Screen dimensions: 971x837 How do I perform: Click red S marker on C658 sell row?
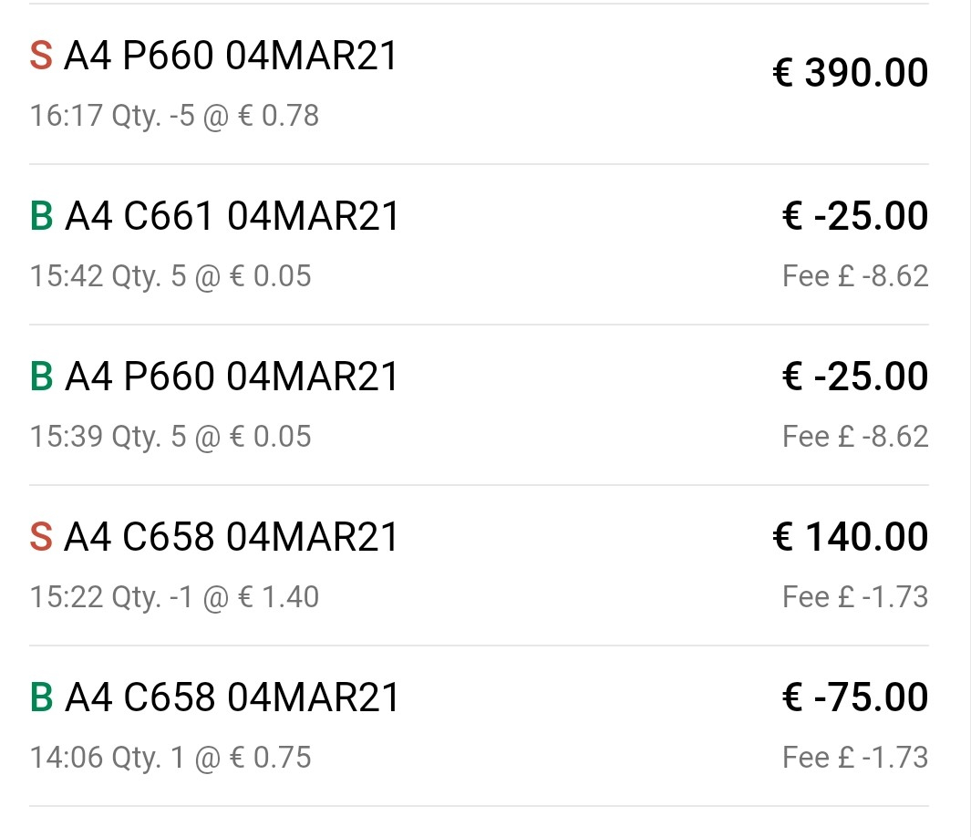41,538
